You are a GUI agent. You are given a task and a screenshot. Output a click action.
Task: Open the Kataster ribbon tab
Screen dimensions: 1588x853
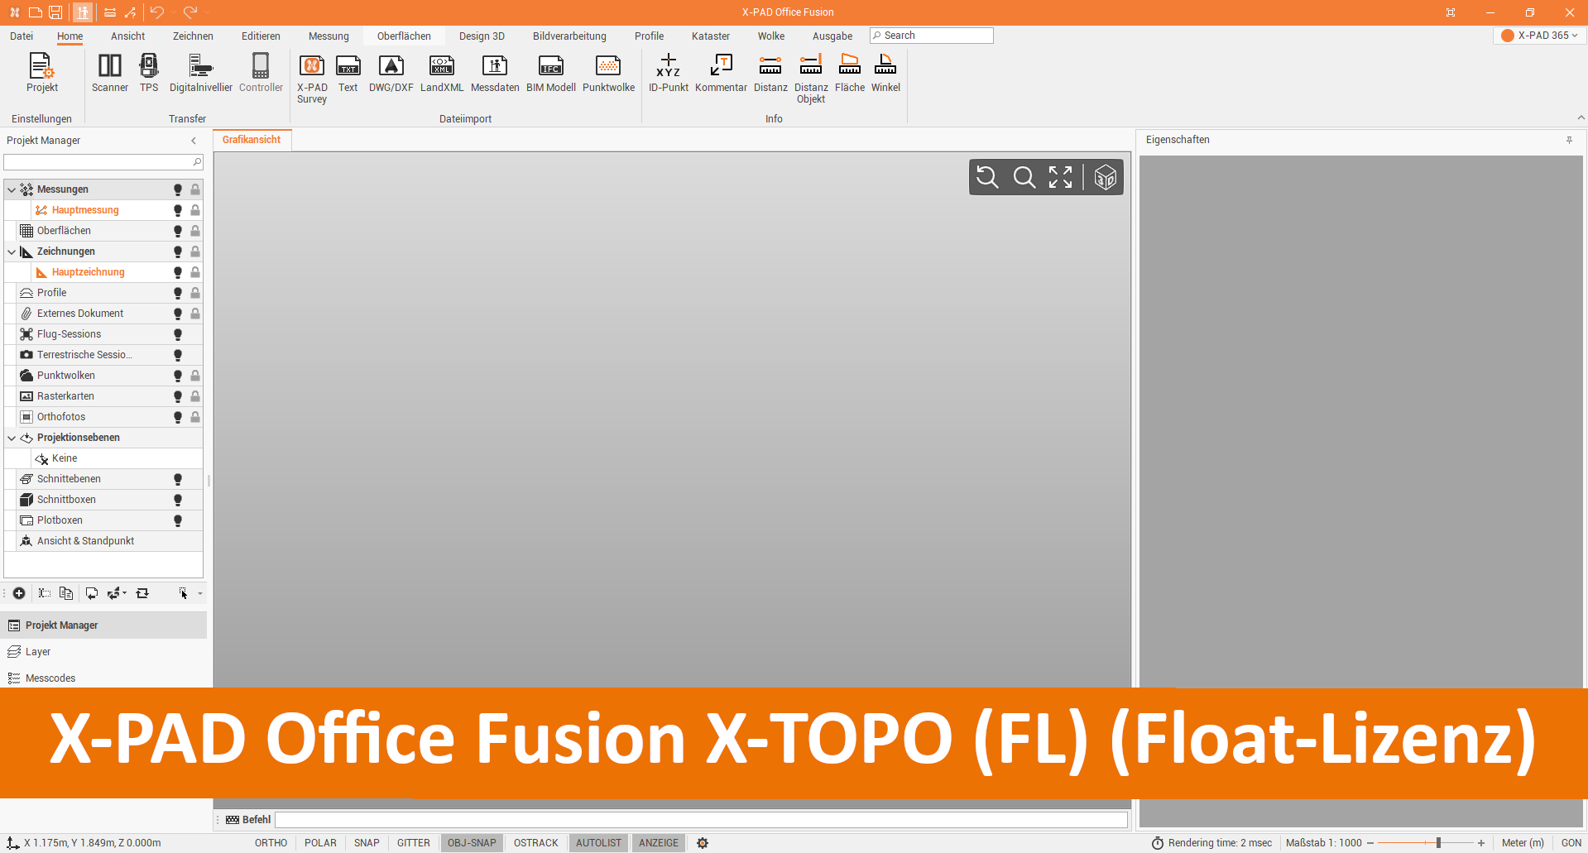pyautogui.click(x=711, y=36)
